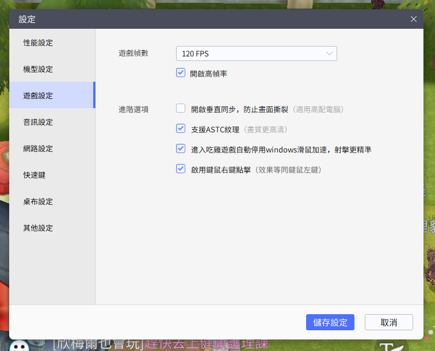Click the （適用高配電腦） hint text
The height and width of the screenshot is (351, 435).
(x=318, y=109)
